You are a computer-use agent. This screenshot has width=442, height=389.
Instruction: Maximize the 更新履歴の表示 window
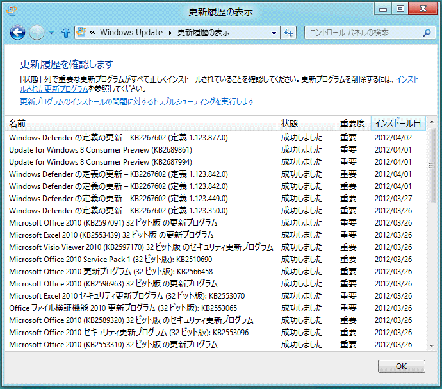tap(400, 8)
